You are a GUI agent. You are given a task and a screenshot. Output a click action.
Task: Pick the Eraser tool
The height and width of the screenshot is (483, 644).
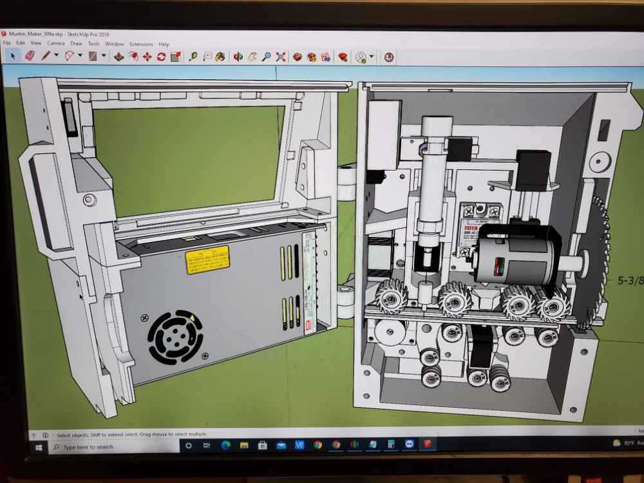click(x=30, y=56)
